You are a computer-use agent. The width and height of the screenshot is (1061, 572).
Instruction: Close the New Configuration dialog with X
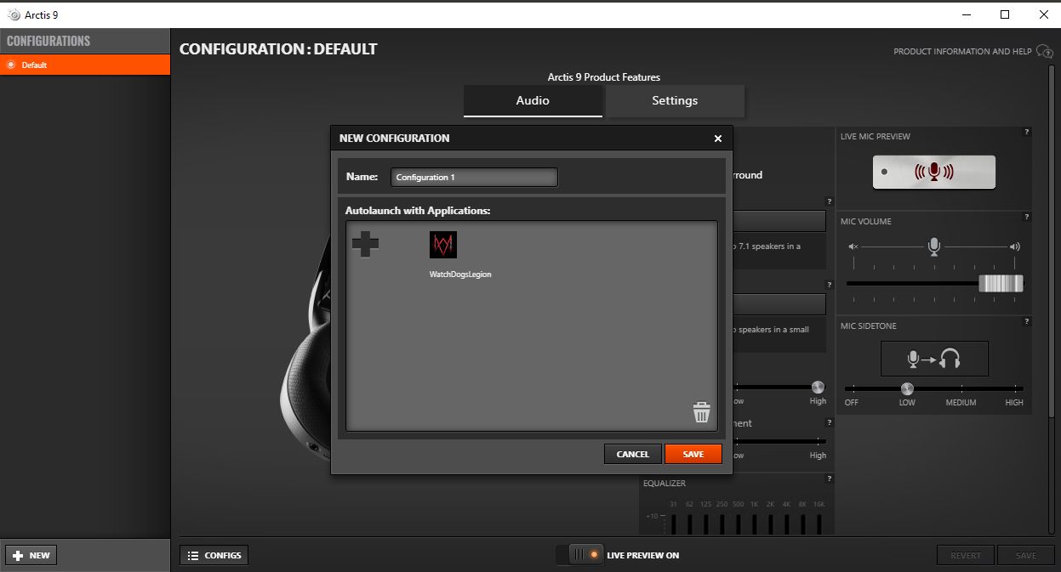[717, 139]
